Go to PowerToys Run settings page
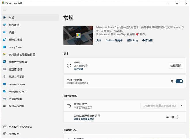This screenshot has width=190, height=139. point(30,91)
